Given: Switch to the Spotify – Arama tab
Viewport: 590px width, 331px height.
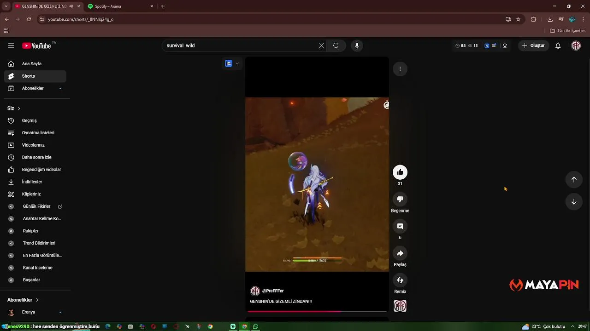Looking at the screenshot, I should pyautogui.click(x=121, y=6).
